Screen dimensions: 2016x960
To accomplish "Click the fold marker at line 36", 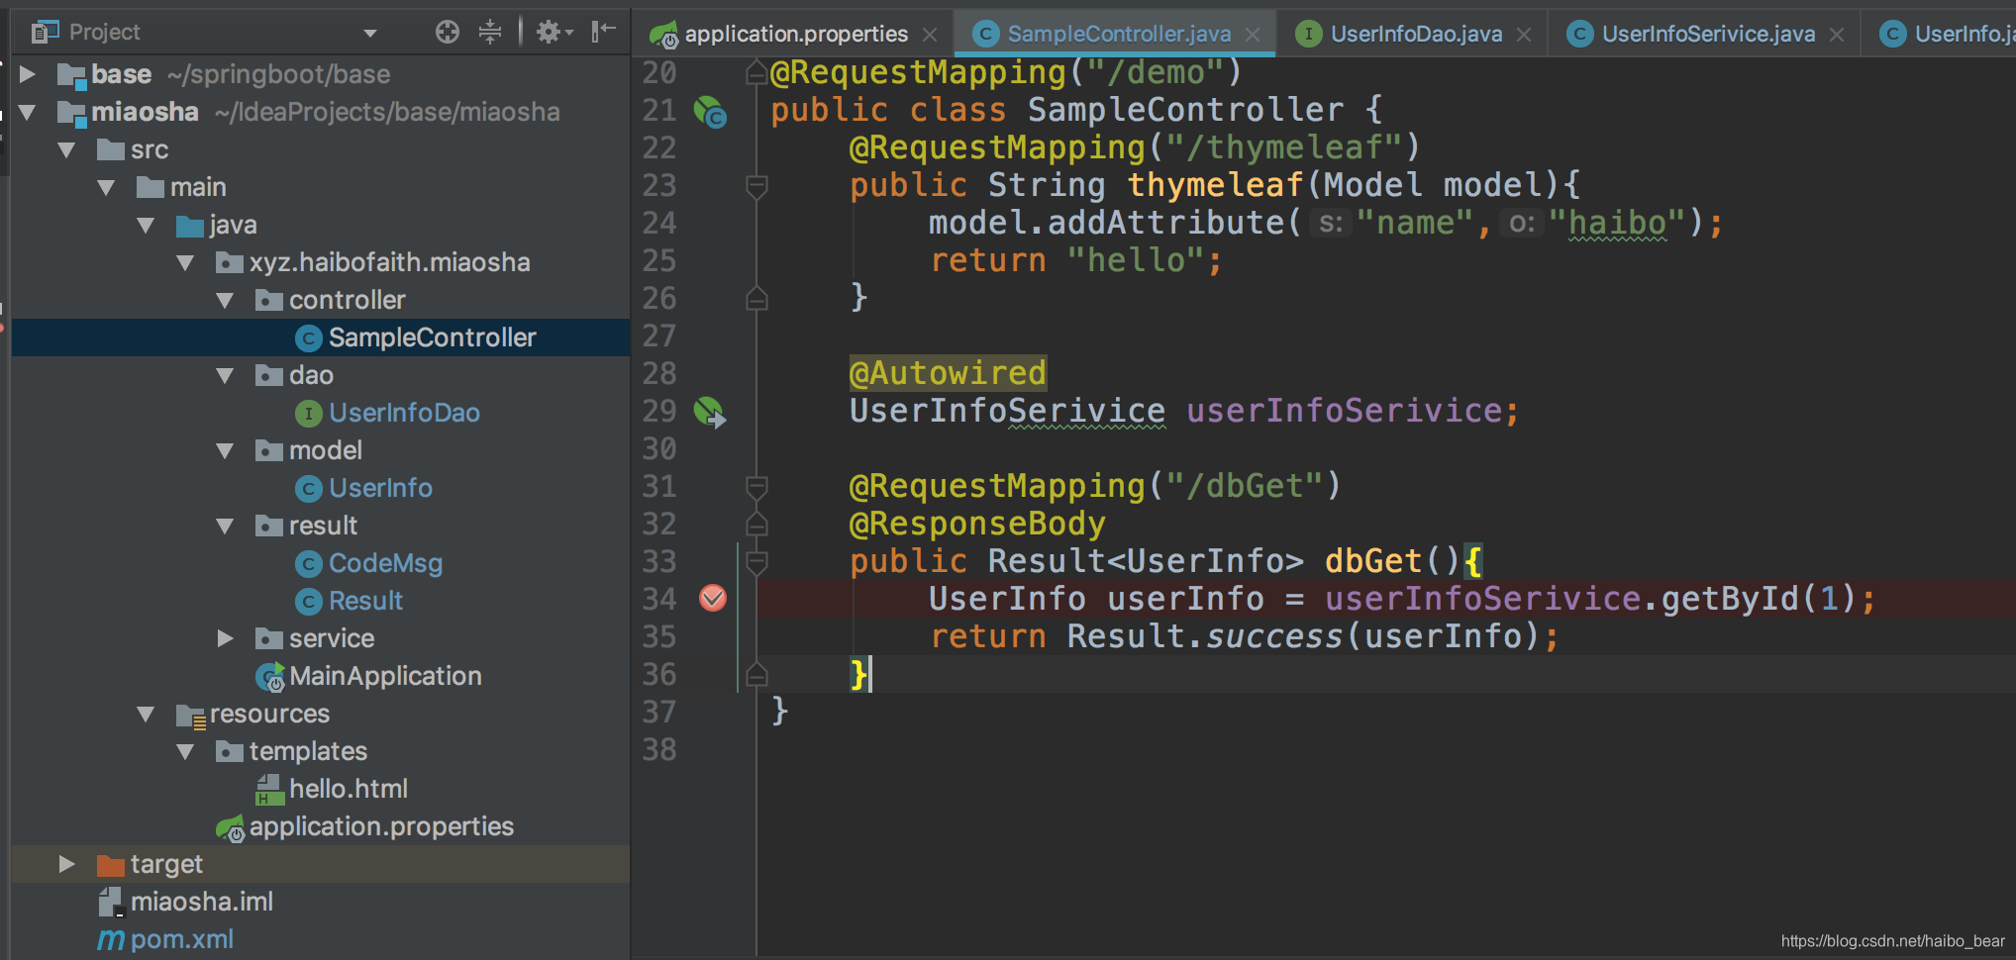I will [x=756, y=674].
